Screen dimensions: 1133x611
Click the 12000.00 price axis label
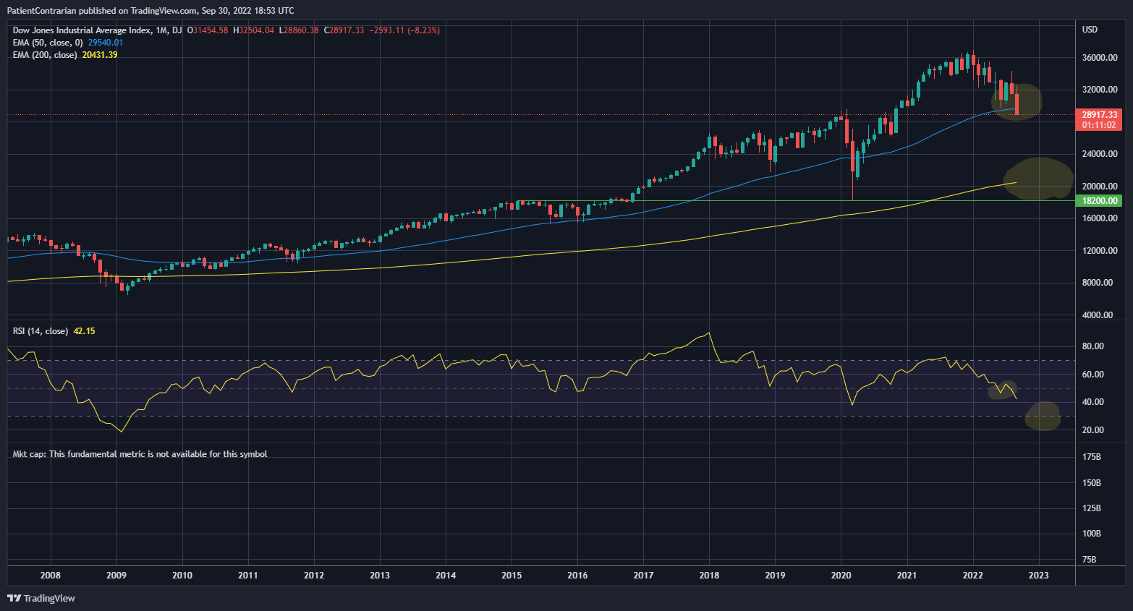(x=1100, y=251)
